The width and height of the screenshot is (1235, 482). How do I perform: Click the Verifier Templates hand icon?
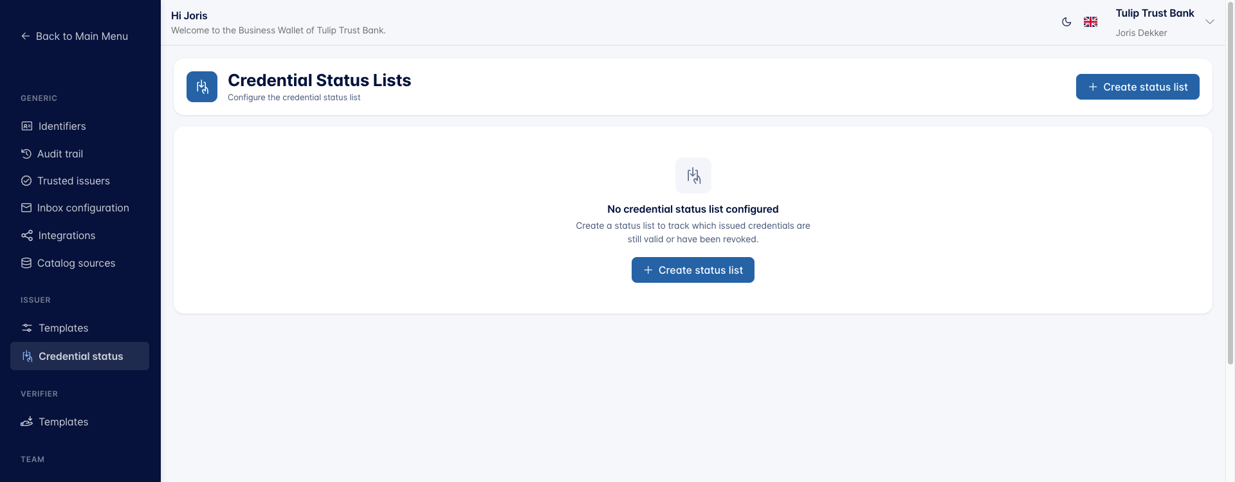[x=27, y=422]
